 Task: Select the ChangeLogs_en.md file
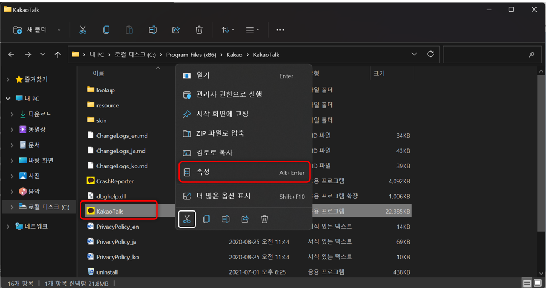122,136
